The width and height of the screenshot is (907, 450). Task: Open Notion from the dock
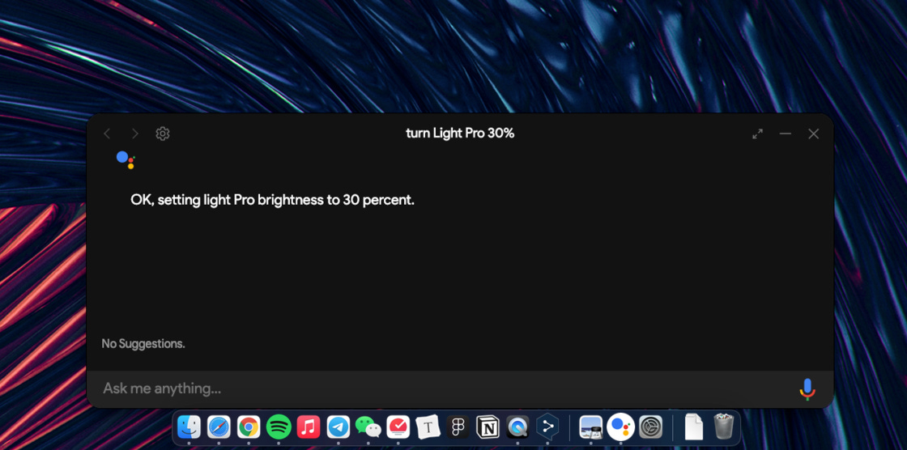pyautogui.click(x=488, y=427)
